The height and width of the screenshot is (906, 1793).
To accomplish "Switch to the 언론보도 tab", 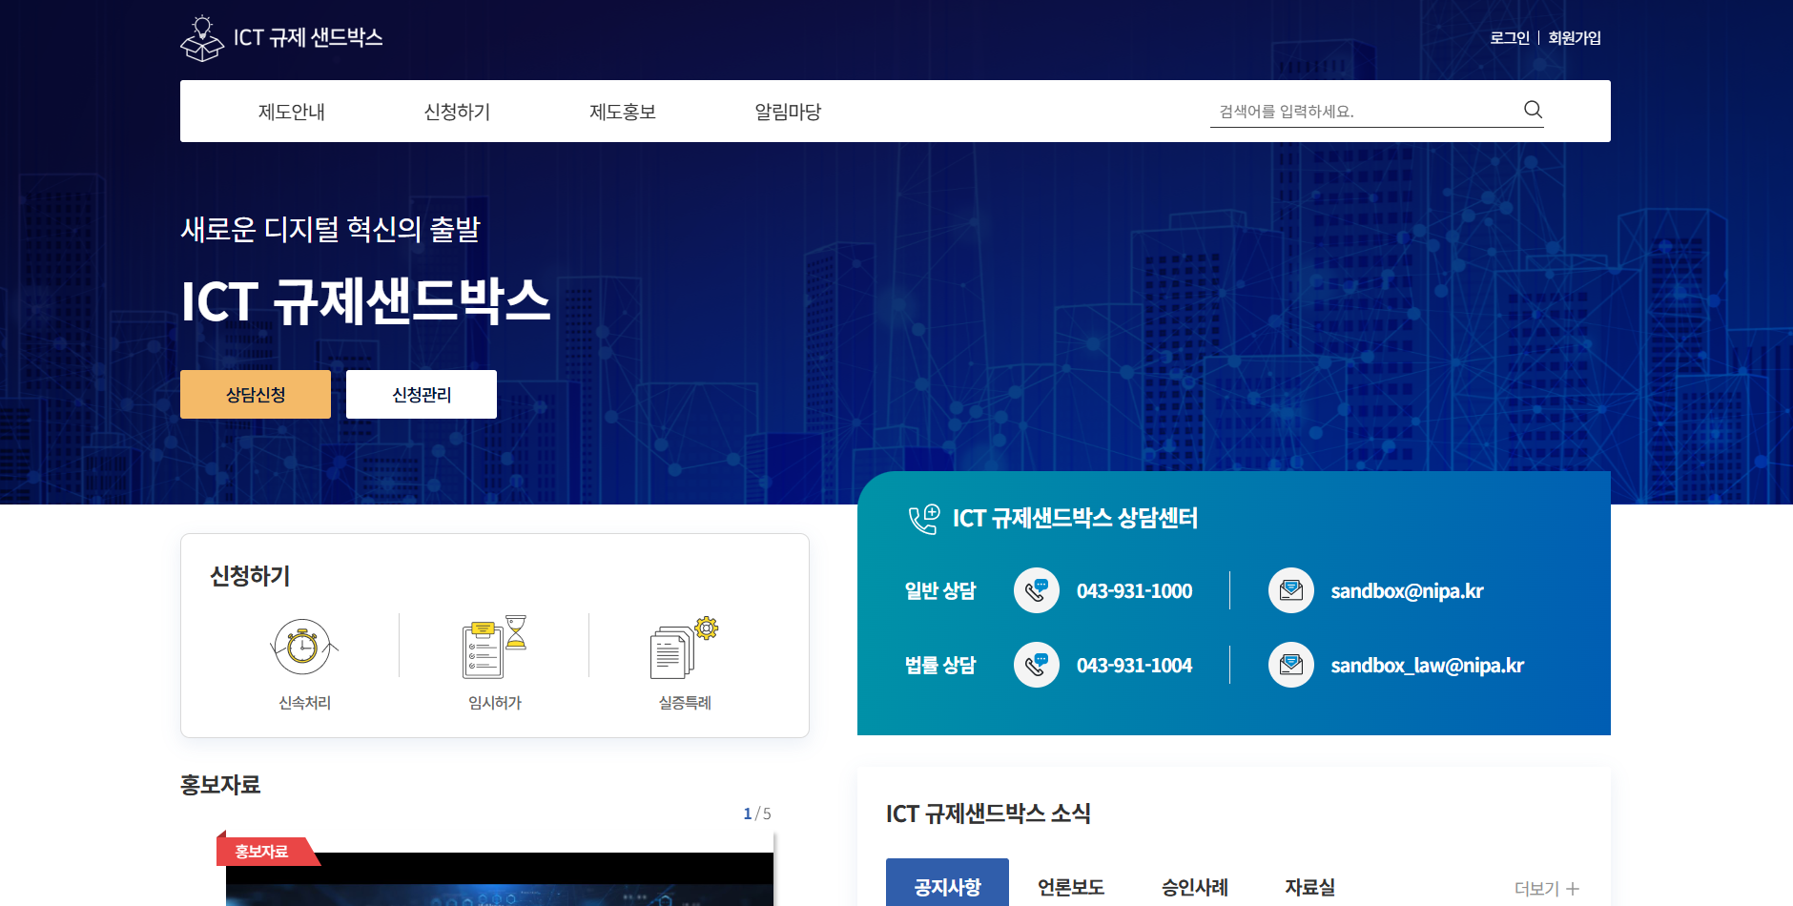I will pyautogui.click(x=1070, y=886).
